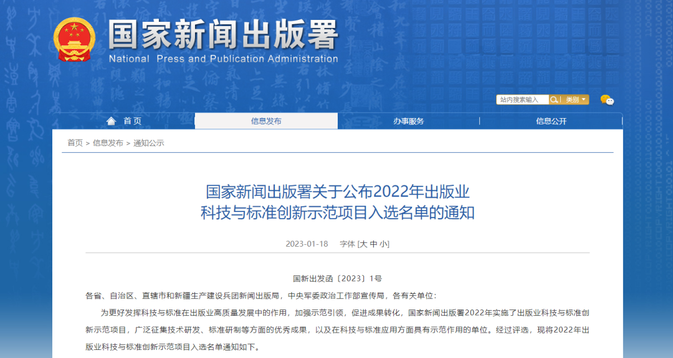Click paragraph line starting 新示范项目，广泛征集
Image resolution: width=673 pixels, height=358 pixels.
tap(337, 330)
